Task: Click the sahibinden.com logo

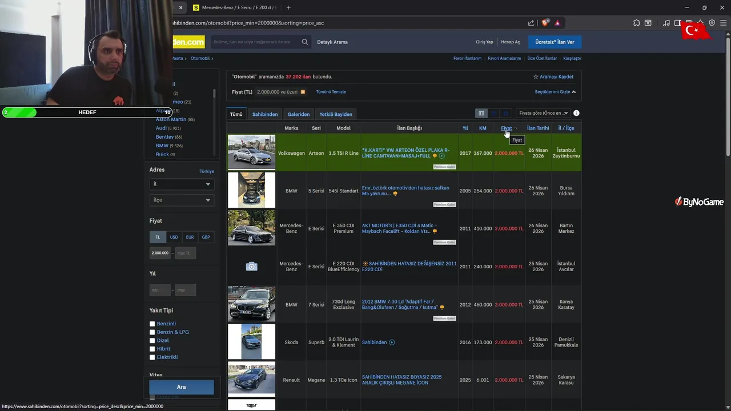Action: click(x=188, y=42)
